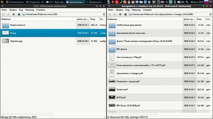Click the battery indicator in tray
The height and width of the screenshot is (119, 213).
tap(175, 2)
